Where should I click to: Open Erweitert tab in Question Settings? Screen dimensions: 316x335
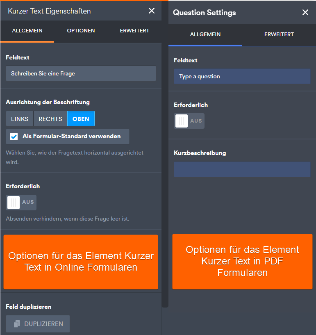[279, 34]
